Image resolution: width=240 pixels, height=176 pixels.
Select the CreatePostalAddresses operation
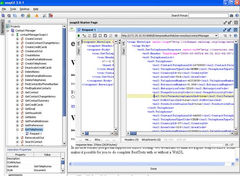(39, 59)
